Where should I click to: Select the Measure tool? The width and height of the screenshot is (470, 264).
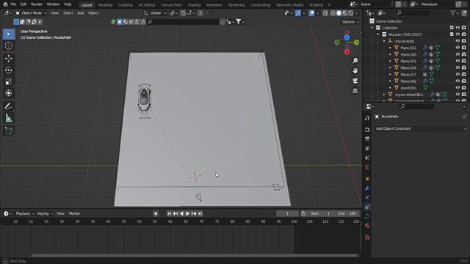pyautogui.click(x=9, y=118)
